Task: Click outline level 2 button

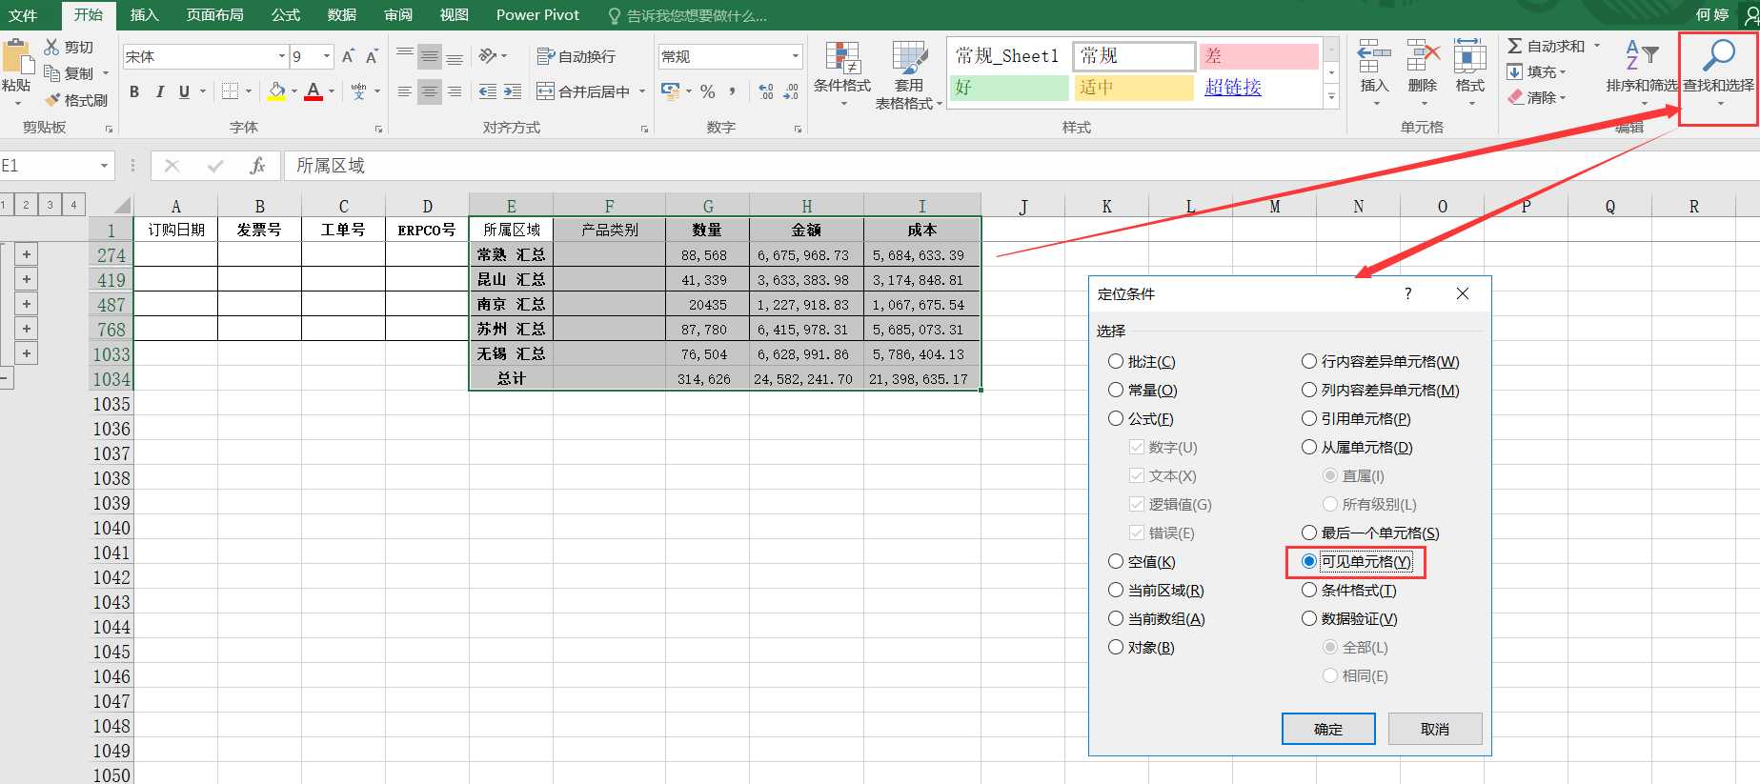Action: (x=26, y=204)
